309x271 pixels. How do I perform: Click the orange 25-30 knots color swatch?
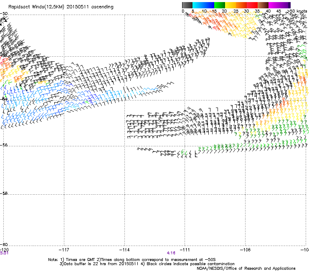[x=241, y=5]
